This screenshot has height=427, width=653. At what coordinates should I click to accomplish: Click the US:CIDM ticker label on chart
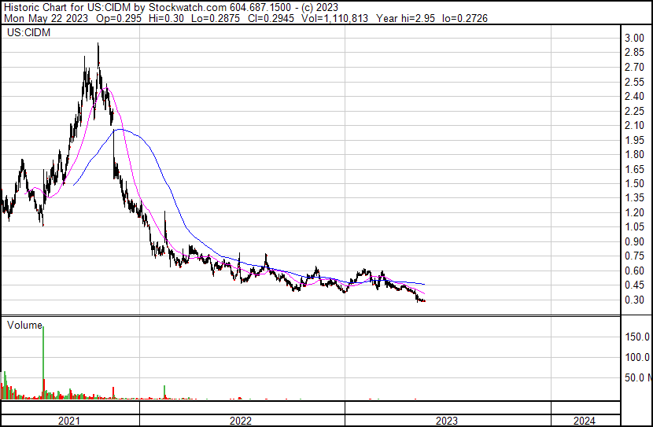(x=26, y=34)
